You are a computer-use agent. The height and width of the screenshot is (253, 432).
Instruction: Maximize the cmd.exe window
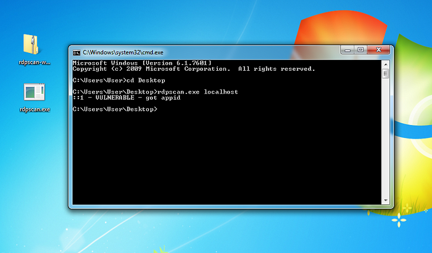pos(360,50)
